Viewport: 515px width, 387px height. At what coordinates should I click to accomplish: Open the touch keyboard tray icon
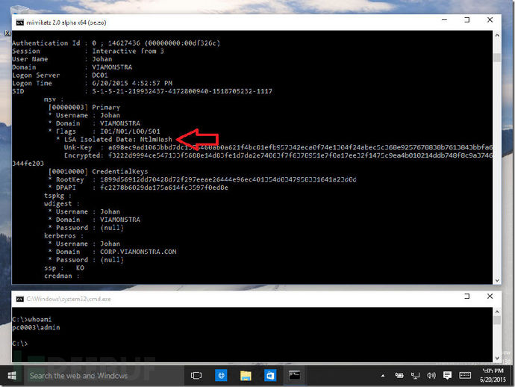tap(465, 375)
